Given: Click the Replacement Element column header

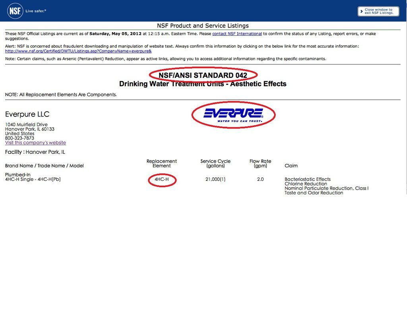Looking at the screenshot, I should (x=161, y=163).
